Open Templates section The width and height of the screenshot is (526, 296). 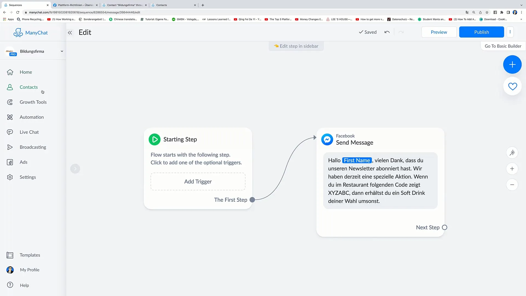(30, 255)
